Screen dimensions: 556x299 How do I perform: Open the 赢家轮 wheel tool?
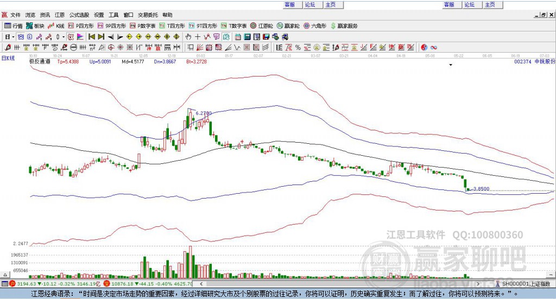[x=288, y=26]
